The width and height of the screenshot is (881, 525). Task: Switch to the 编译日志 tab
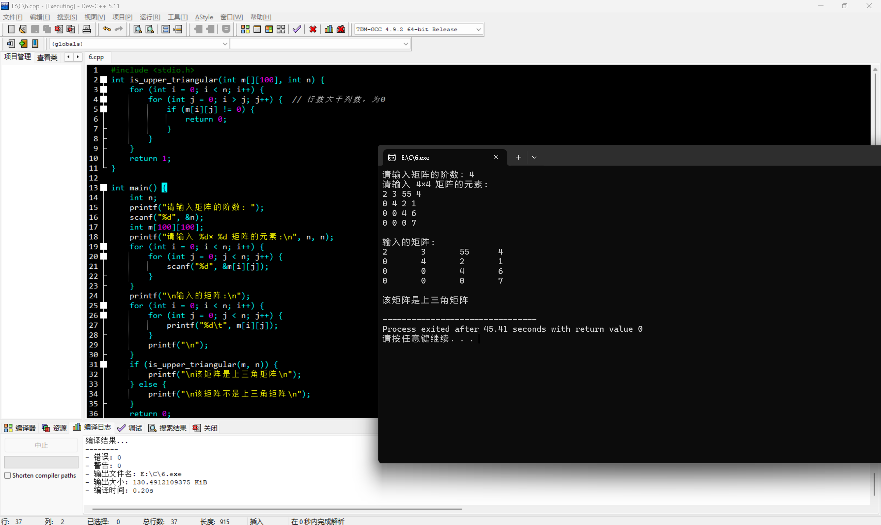92,428
